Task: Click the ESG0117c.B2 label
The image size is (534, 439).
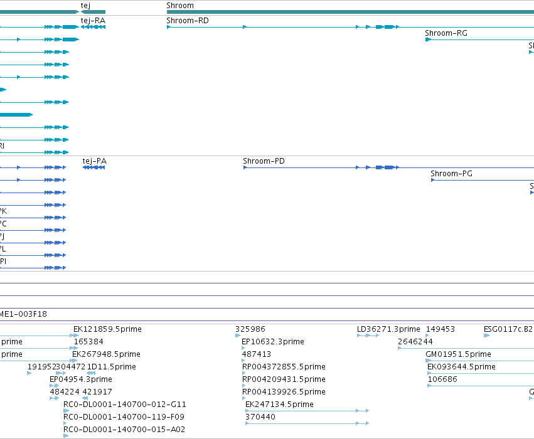Action: tap(508, 329)
